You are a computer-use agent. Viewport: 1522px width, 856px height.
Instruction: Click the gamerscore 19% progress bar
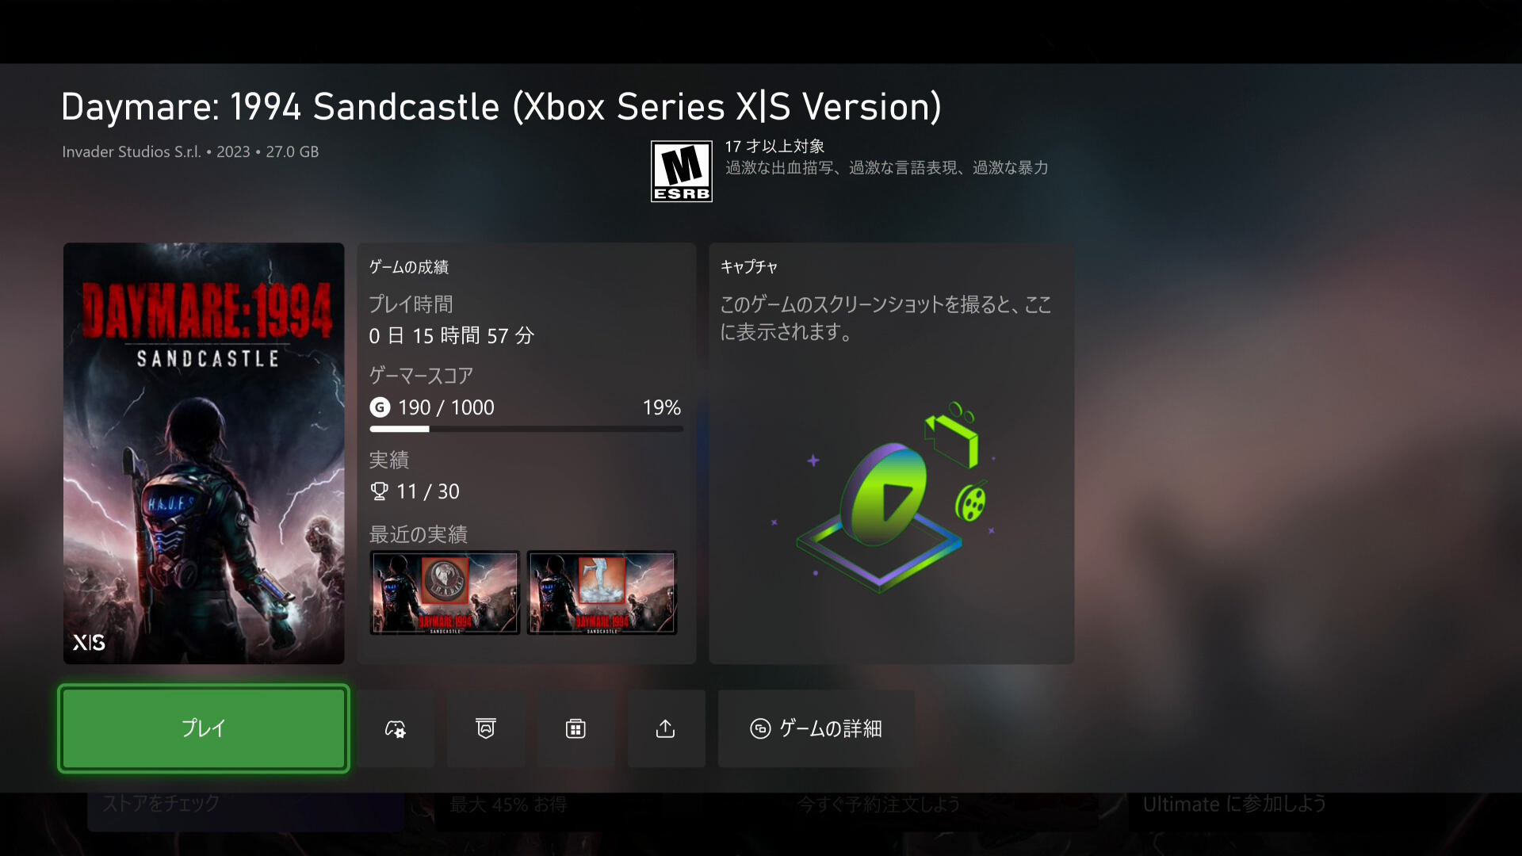(526, 429)
